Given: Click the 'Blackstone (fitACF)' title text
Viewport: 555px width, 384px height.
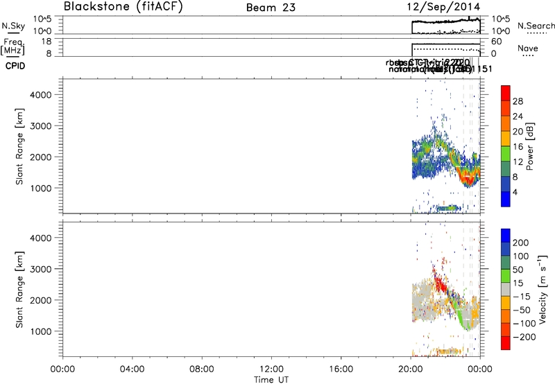Looking at the screenshot, I should pos(123,7).
